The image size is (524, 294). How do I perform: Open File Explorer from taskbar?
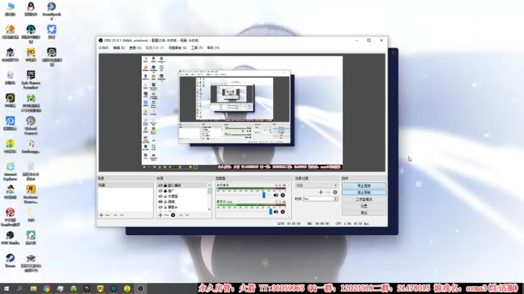point(33,289)
